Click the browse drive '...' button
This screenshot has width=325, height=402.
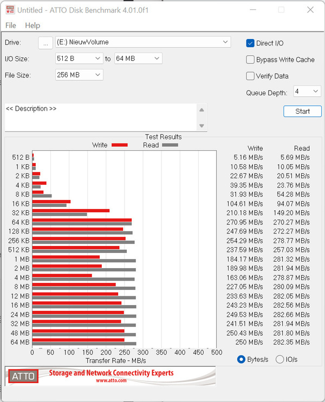point(45,43)
